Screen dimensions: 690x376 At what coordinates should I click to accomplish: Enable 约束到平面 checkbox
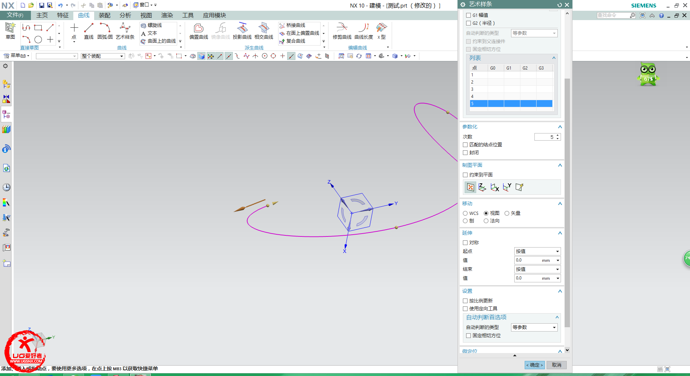(465, 175)
